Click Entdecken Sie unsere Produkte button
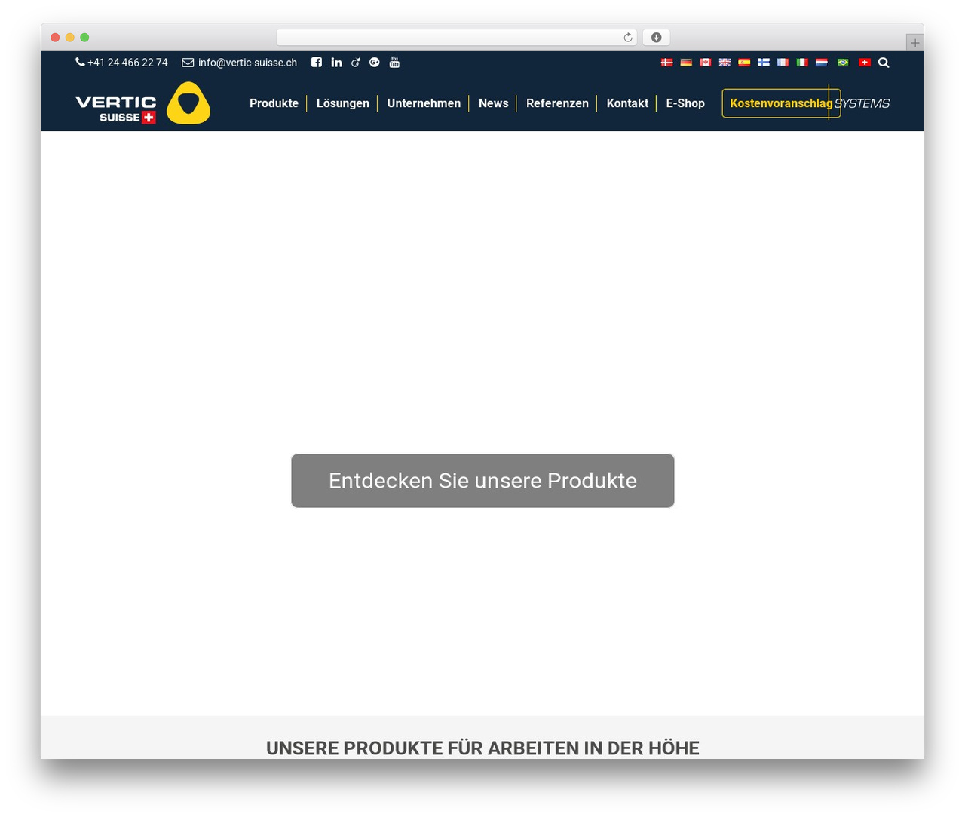The image size is (965, 817). (482, 481)
